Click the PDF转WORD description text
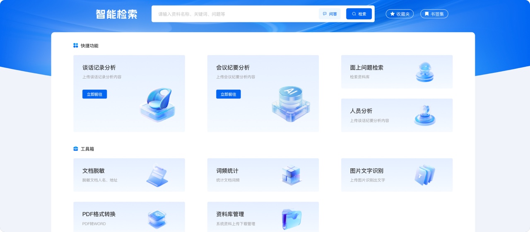Screen dimensions: 530x232 94,224
